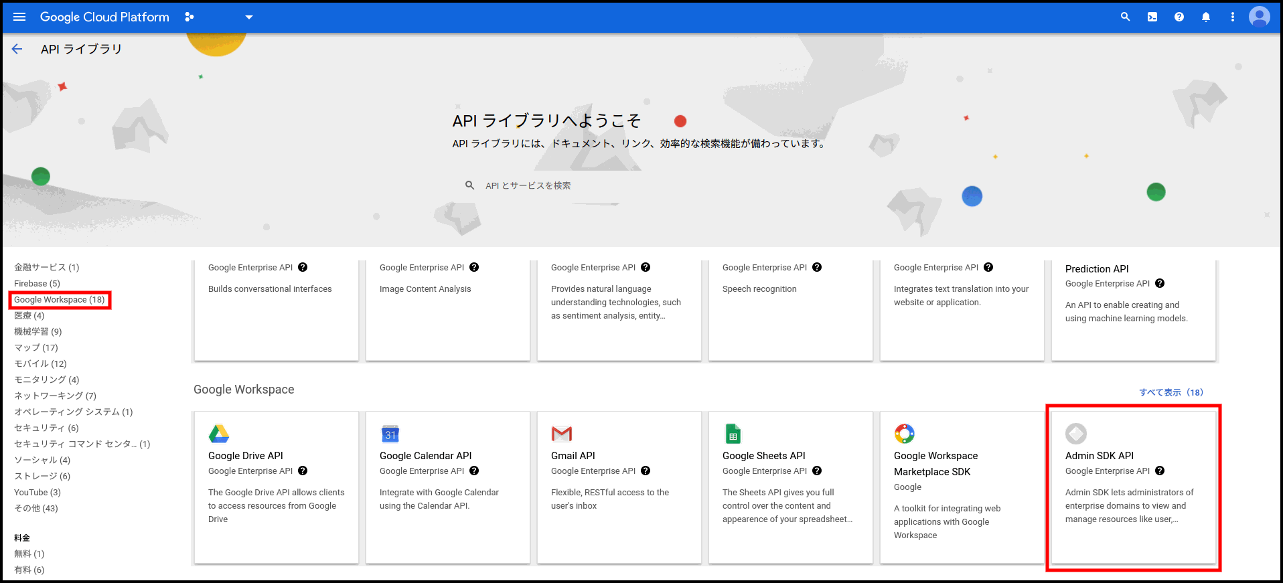
Task: Click the Google Cloud Platform logo text
Action: pos(104,17)
